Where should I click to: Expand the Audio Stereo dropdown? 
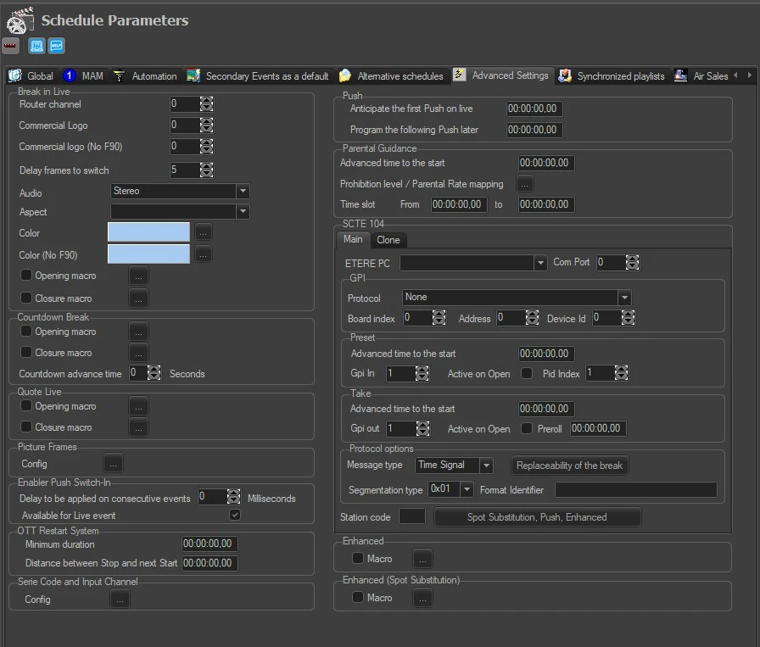(x=243, y=192)
